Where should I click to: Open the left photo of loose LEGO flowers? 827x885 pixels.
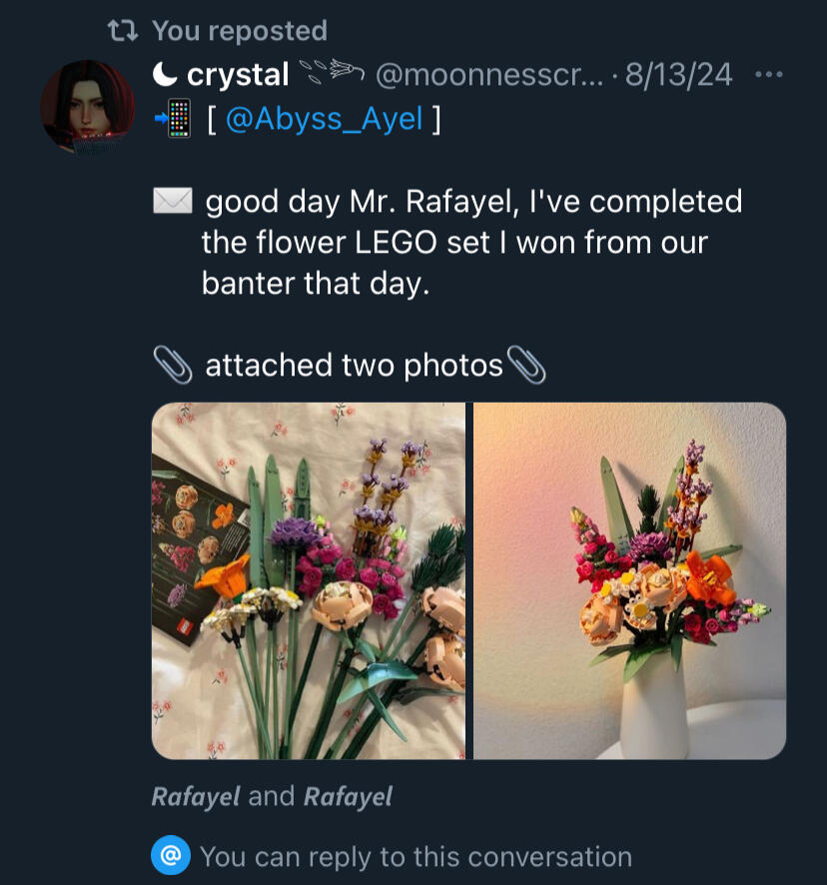(309, 580)
